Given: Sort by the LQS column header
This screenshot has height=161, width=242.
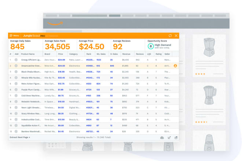Looking at the screenshot, I should pos(149,54).
